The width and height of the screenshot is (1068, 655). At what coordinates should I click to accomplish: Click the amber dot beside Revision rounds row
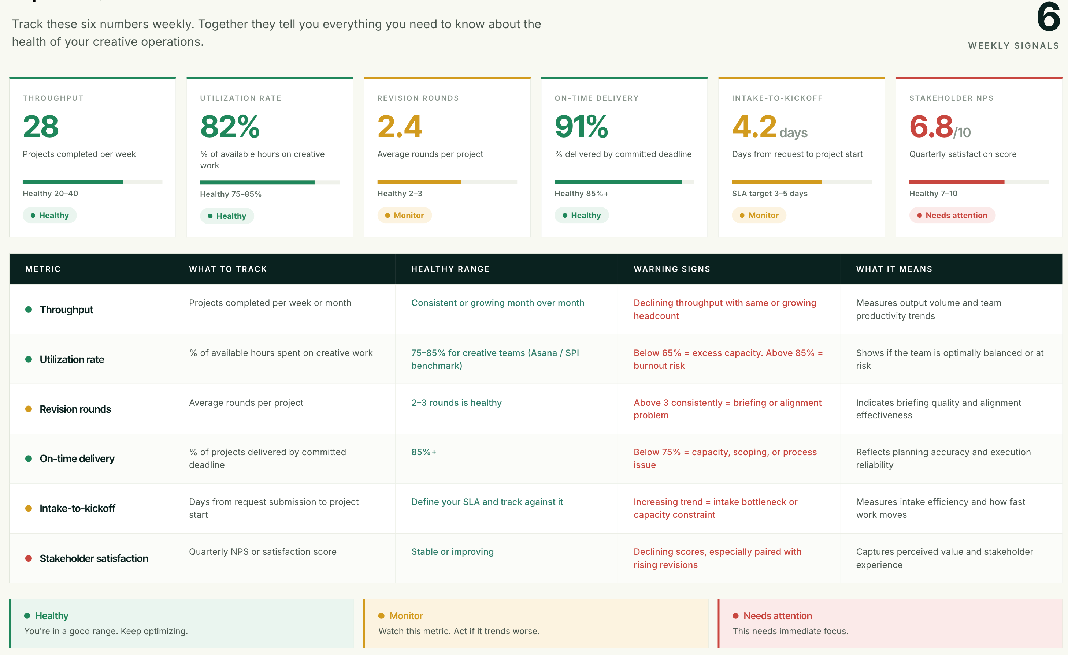(29, 409)
